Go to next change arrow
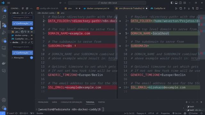 tap(189, 9)
